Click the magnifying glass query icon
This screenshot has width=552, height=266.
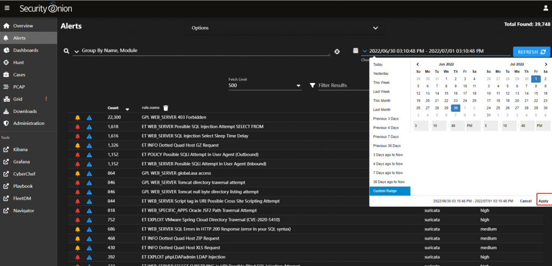(x=66, y=51)
